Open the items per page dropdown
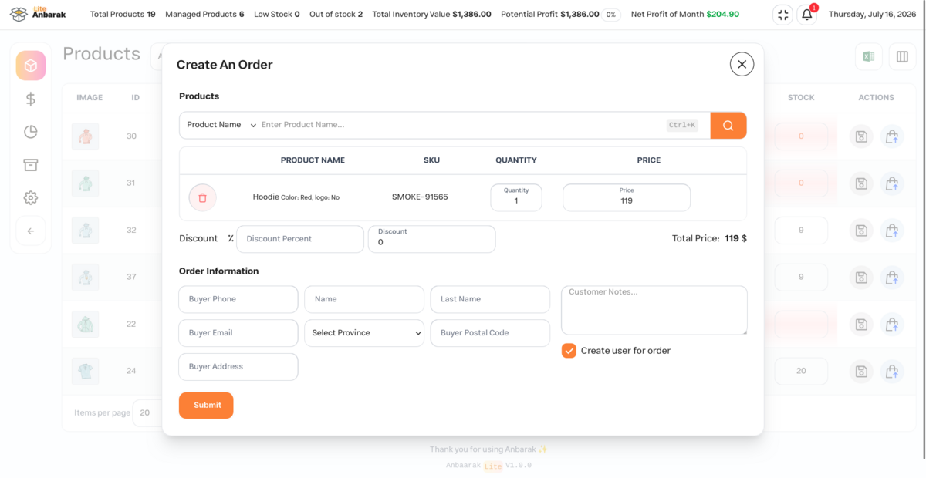 [147, 413]
